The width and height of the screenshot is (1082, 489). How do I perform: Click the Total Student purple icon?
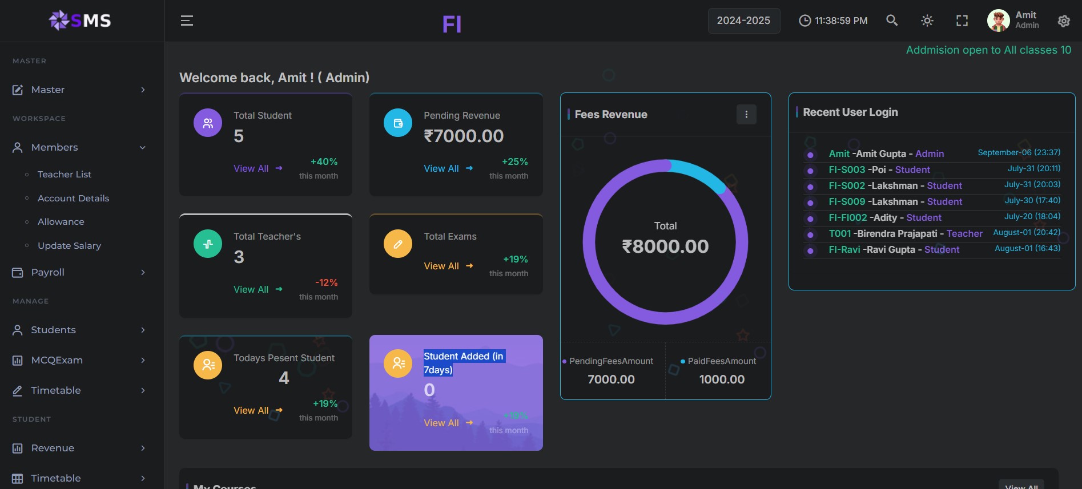click(x=208, y=123)
